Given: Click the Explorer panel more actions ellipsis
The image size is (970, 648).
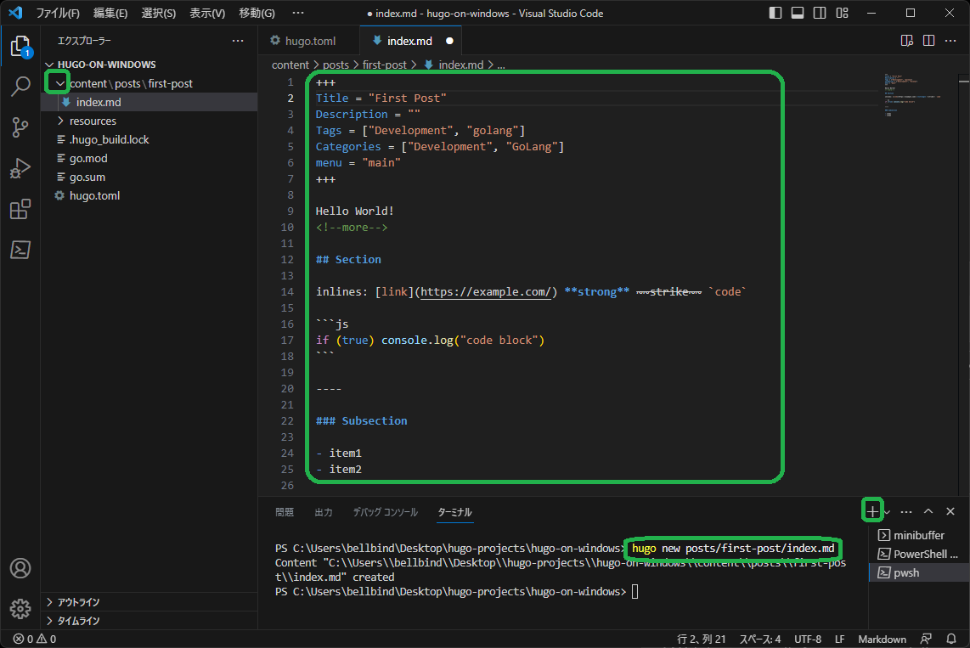Looking at the screenshot, I should point(238,41).
